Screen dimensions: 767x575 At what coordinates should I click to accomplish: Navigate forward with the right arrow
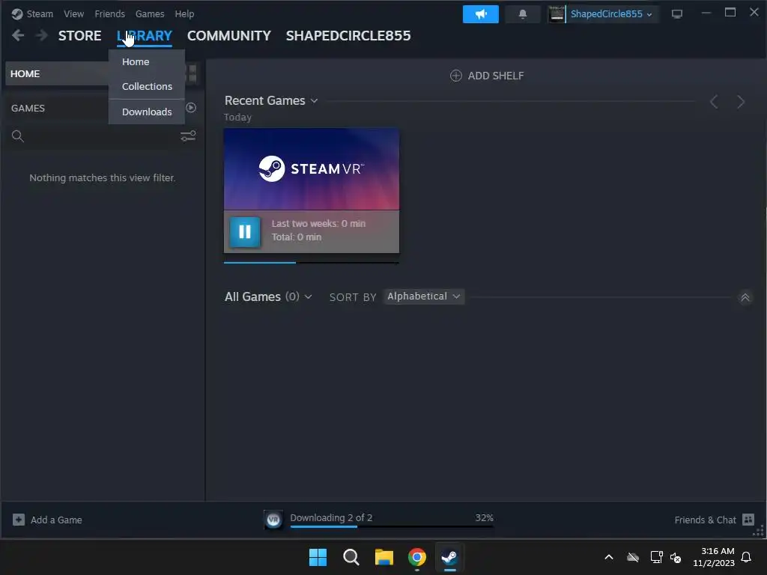click(x=42, y=35)
